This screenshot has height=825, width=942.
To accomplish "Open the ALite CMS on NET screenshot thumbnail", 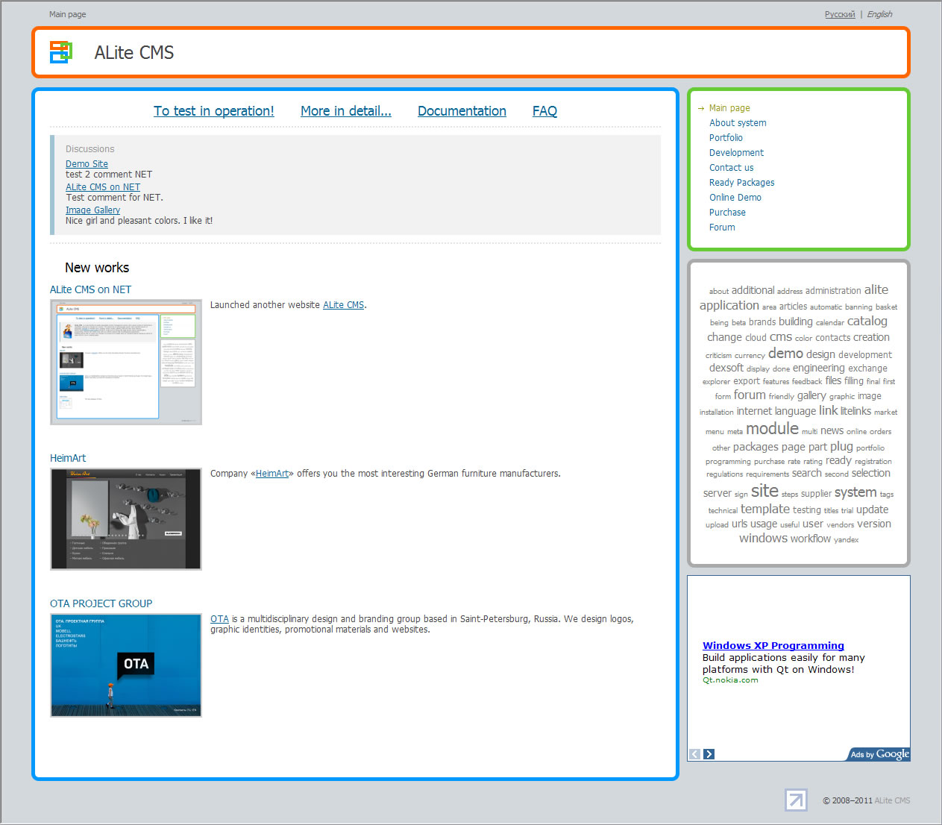I will (x=126, y=363).
